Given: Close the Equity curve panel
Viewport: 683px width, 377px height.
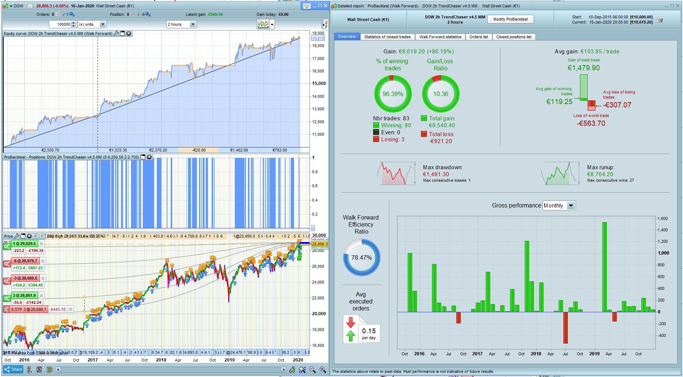Looking at the screenshot, I should coord(129,33).
